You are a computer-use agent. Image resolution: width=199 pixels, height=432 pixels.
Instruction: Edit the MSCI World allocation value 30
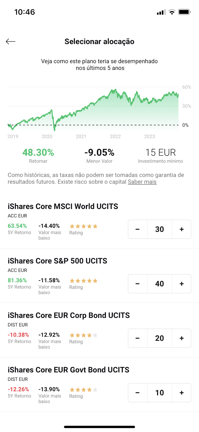(x=159, y=229)
